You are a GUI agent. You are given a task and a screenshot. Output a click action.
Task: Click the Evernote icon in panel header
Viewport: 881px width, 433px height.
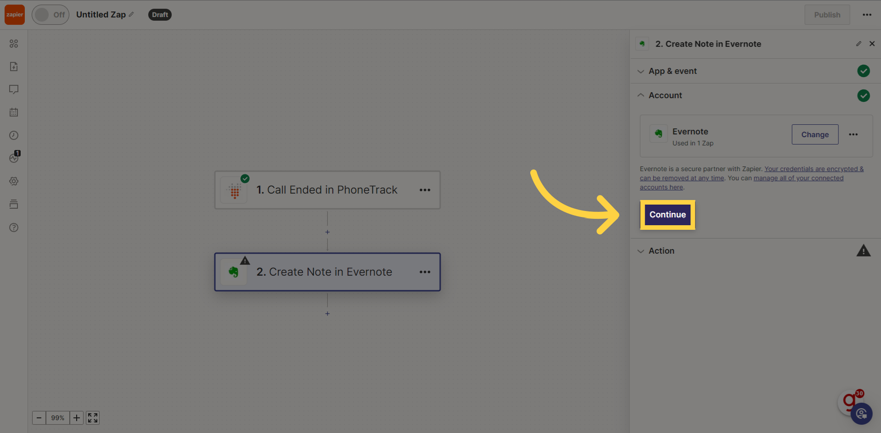(642, 44)
